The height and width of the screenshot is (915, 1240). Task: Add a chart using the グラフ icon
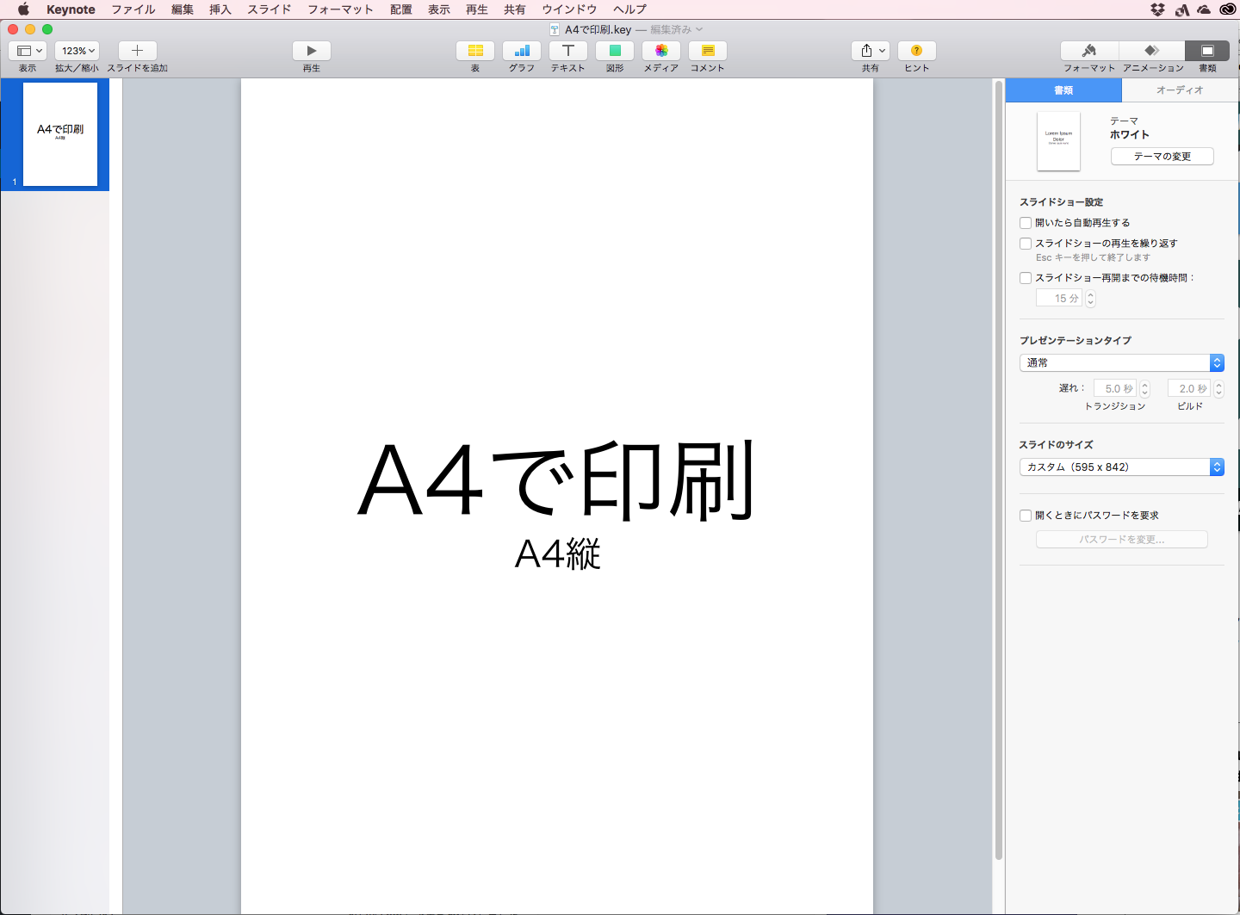coord(522,51)
